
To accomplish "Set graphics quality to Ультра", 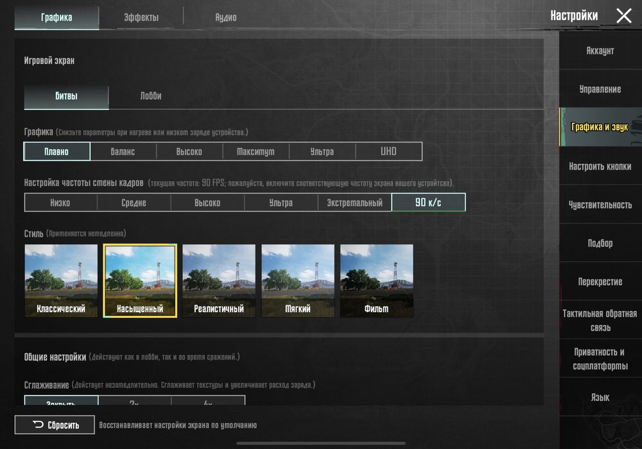I will [x=322, y=152].
